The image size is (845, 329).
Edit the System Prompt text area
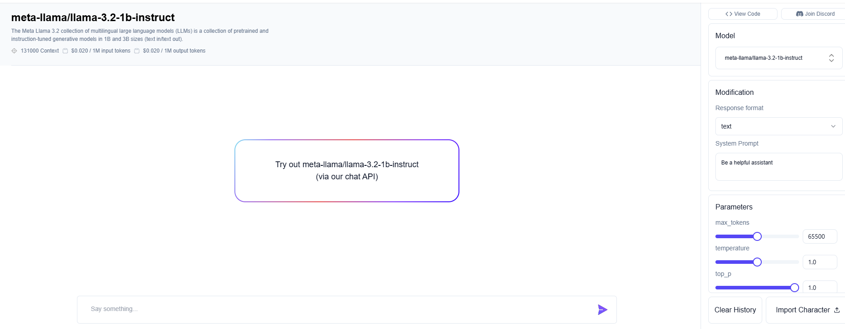pos(779,167)
